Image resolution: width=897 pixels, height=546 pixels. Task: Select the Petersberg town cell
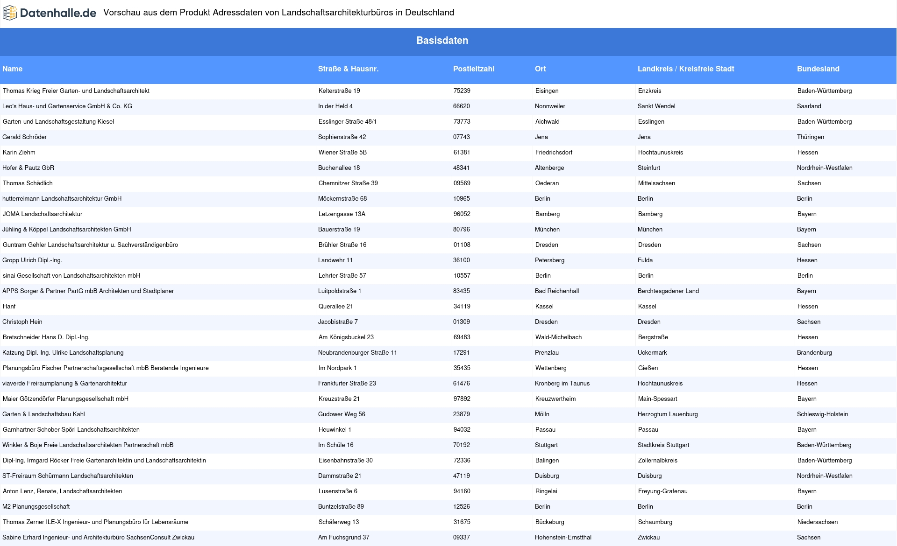click(x=549, y=260)
